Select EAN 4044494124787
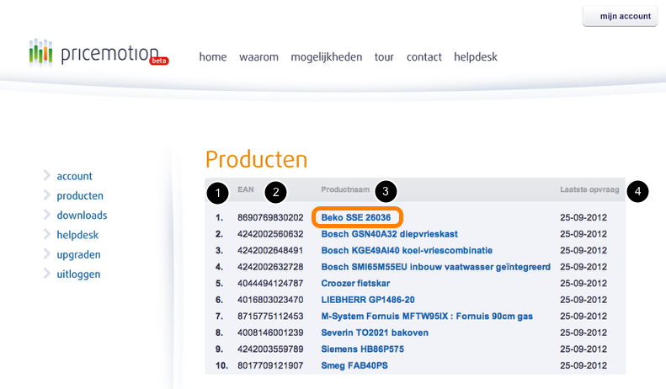This screenshot has width=666, height=389. 270,283
